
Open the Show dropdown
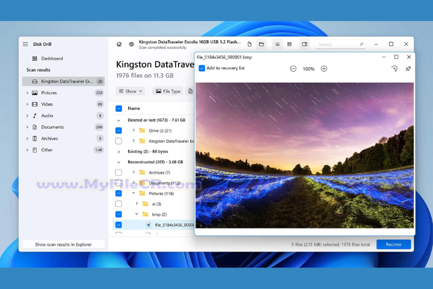[x=131, y=91]
